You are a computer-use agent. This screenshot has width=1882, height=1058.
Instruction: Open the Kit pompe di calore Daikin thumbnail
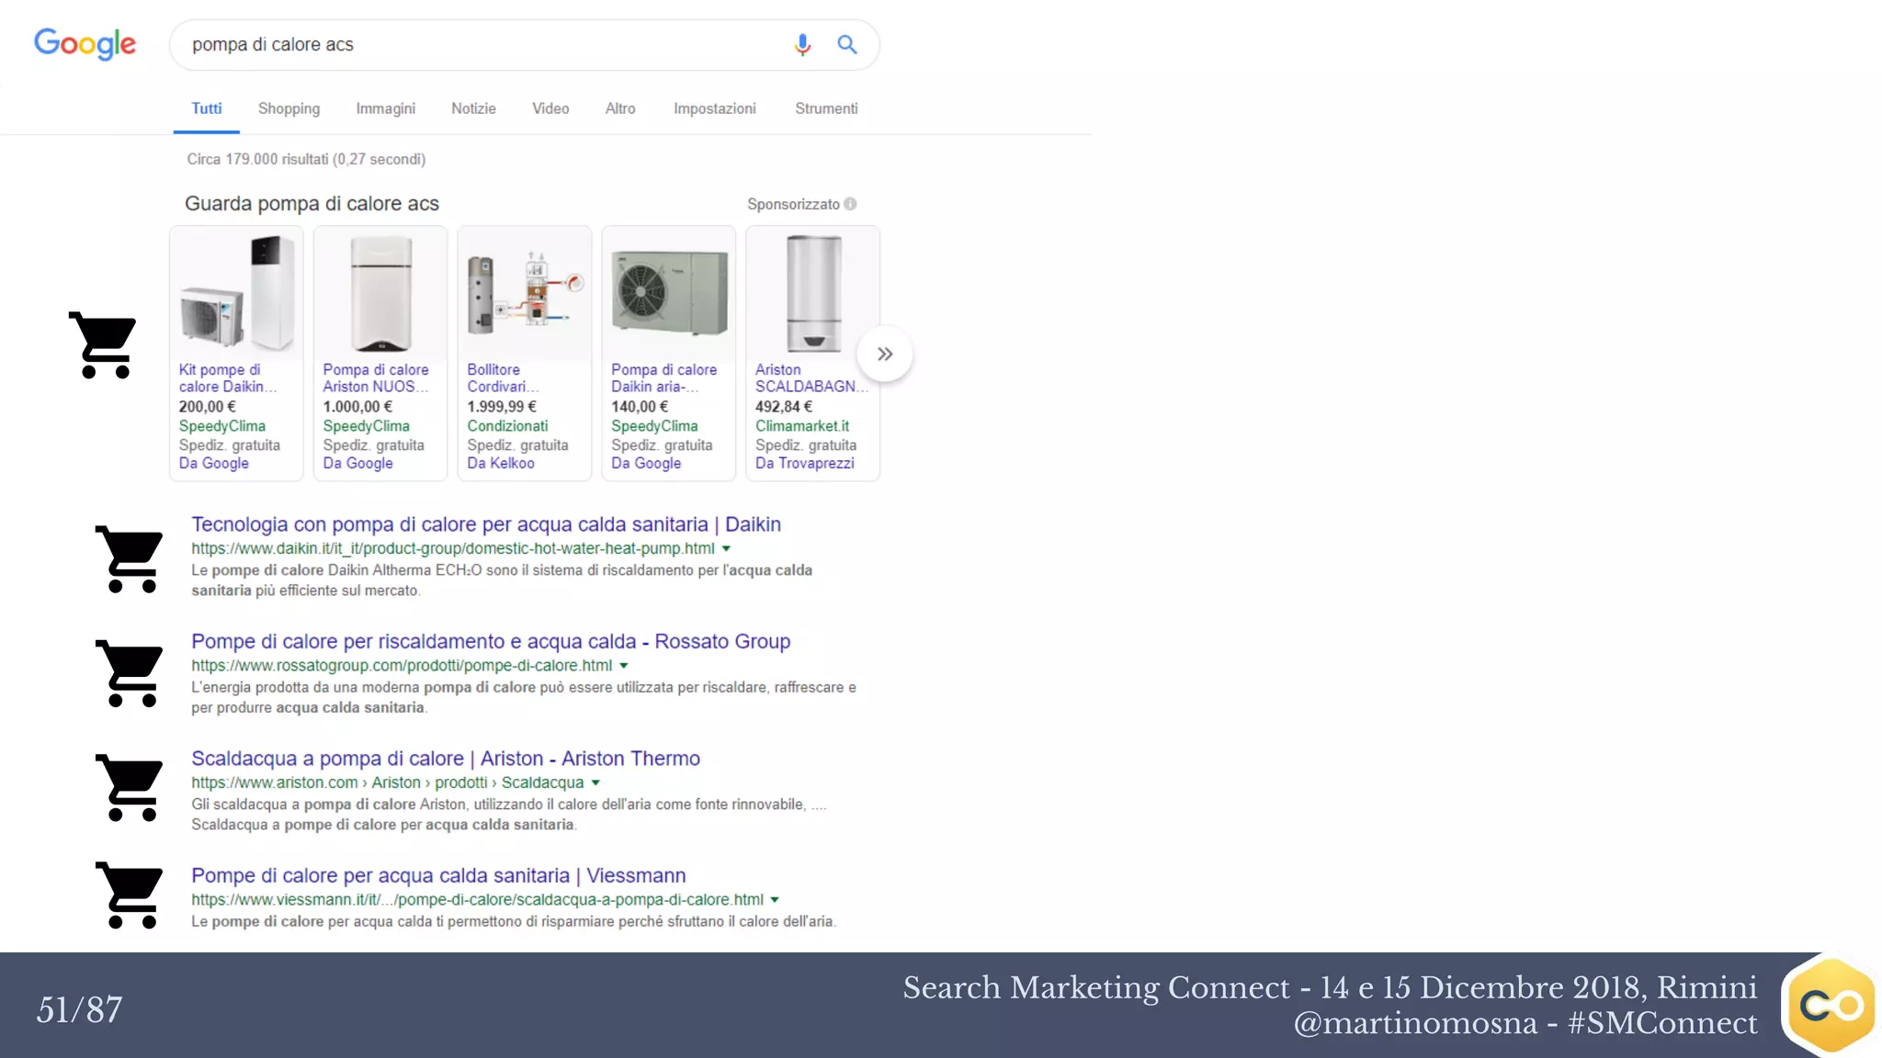(x=237, y=293)
